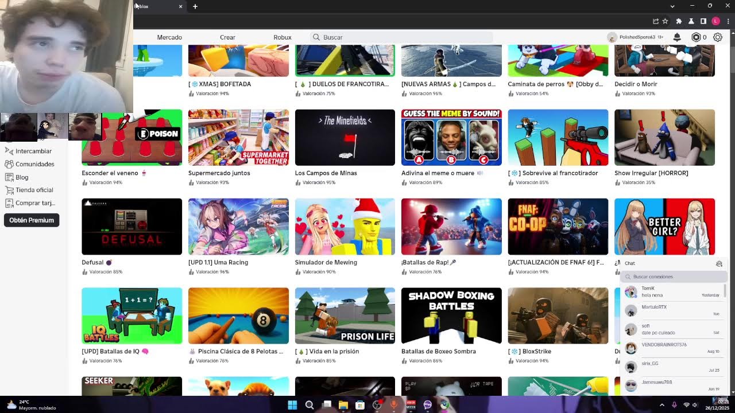Open The Minefields game thumbnail
Screen dimensions: 735x413
point(345,138)
